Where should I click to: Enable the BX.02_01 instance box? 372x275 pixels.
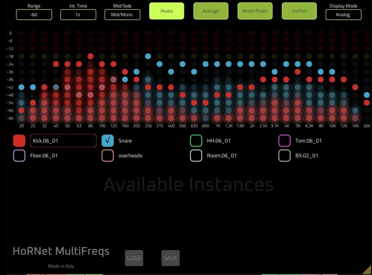pos(284,155)
